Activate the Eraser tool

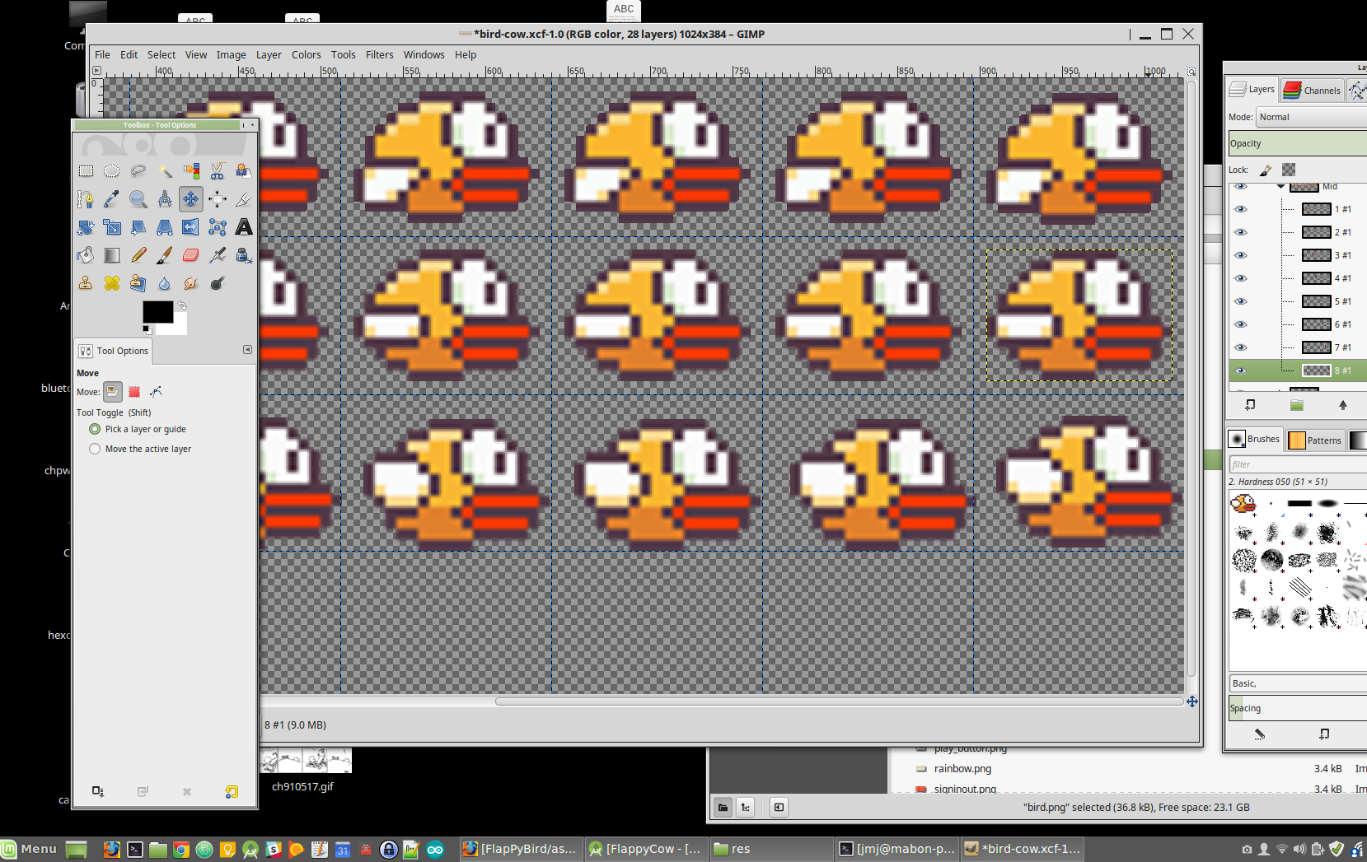(x=190, y=255)
